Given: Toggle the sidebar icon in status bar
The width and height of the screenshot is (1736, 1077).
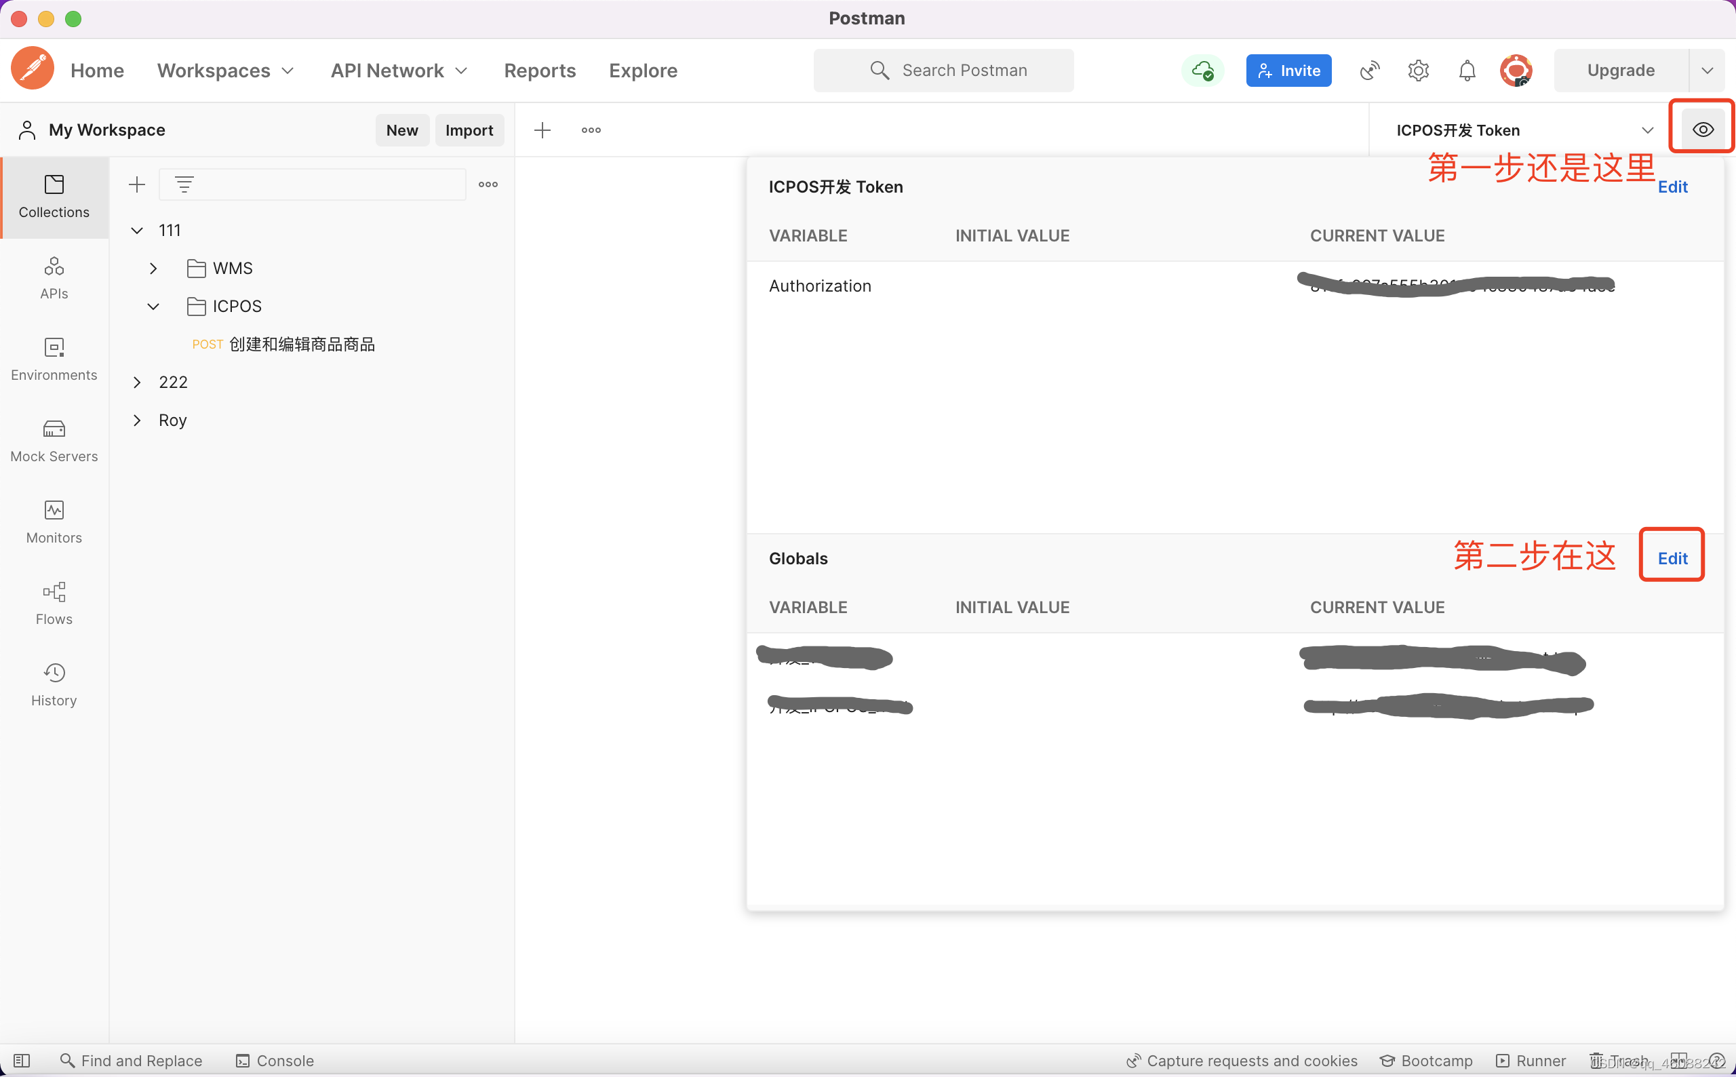Looking at the screenshot, I should (22, 1061).
